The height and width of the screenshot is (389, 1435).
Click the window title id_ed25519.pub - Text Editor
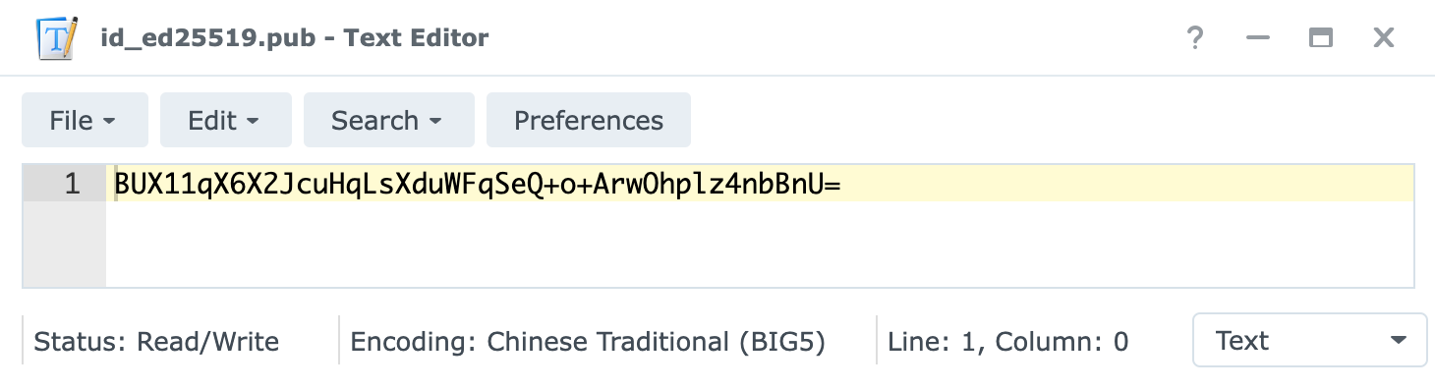click(295, 38)
